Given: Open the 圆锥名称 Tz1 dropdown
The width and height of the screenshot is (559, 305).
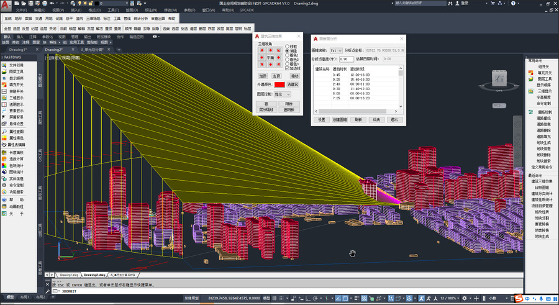Looking at the screenshot, I should tap(336, 51).
